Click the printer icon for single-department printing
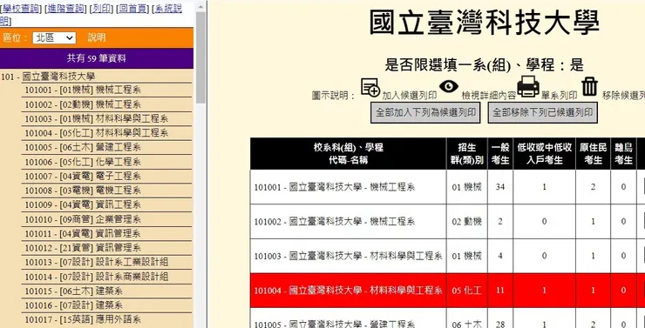This screenshot has width=645, height=328. pyautogui.click(x=528, y=86)
